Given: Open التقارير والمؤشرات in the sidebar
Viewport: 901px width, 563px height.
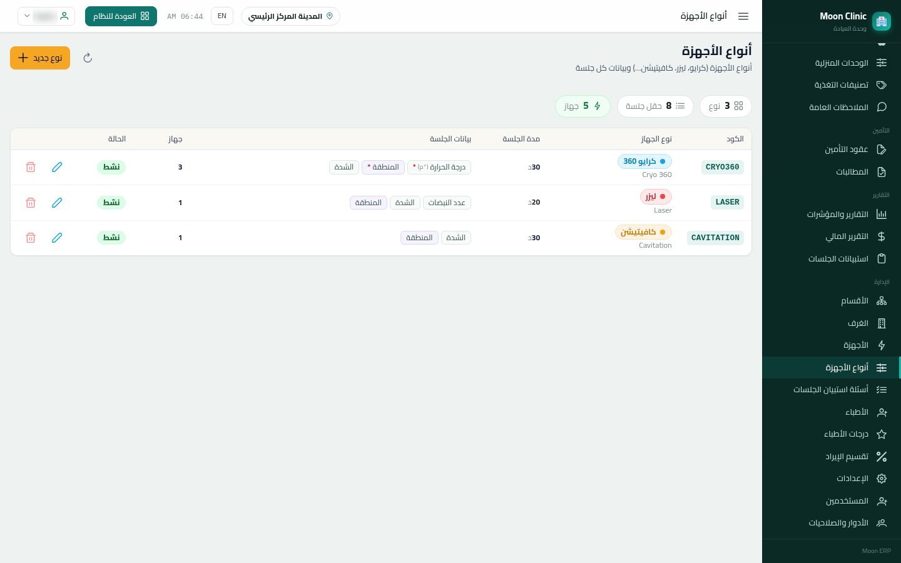Looking at the screenshot, I should tap(832, 215).
